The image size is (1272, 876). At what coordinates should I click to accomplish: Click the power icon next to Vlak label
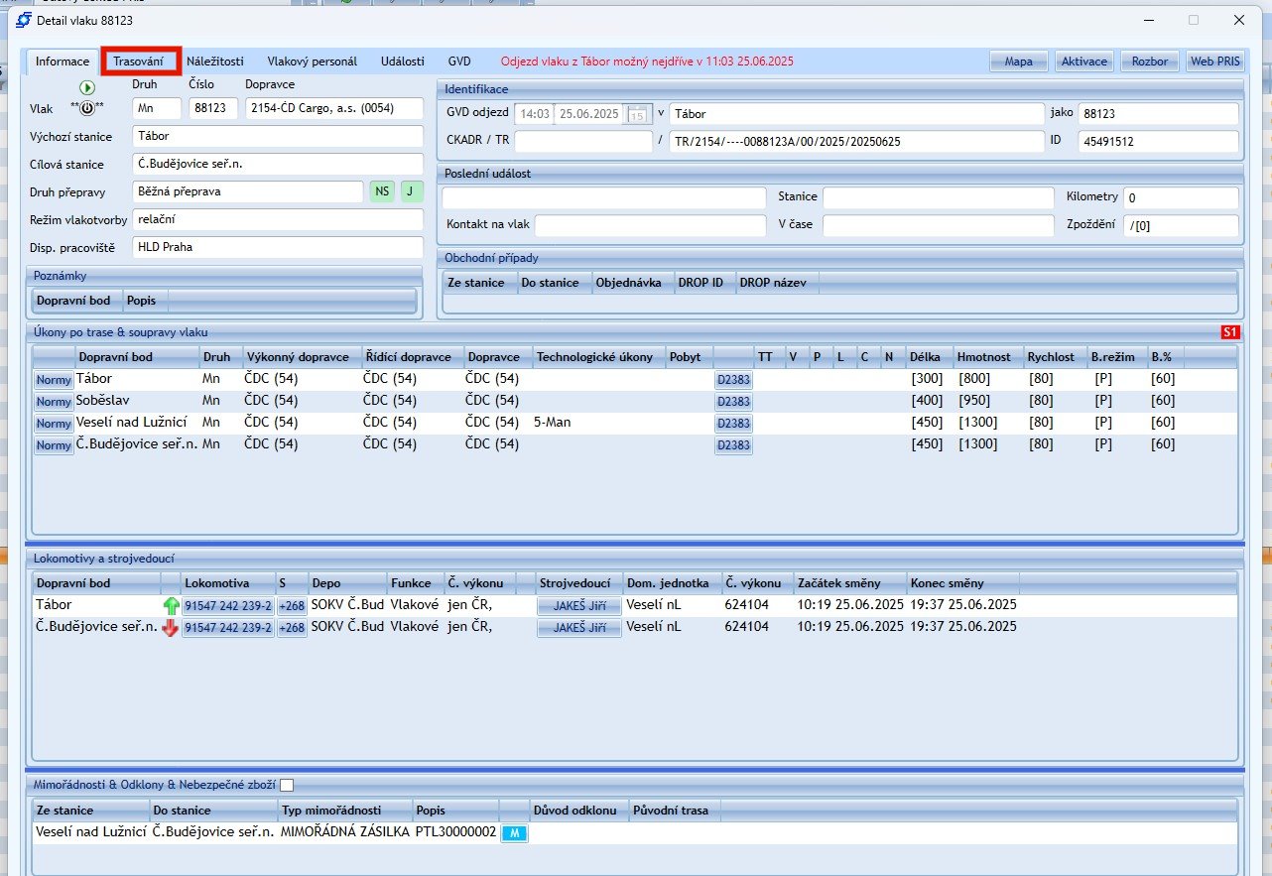(87, 108)
